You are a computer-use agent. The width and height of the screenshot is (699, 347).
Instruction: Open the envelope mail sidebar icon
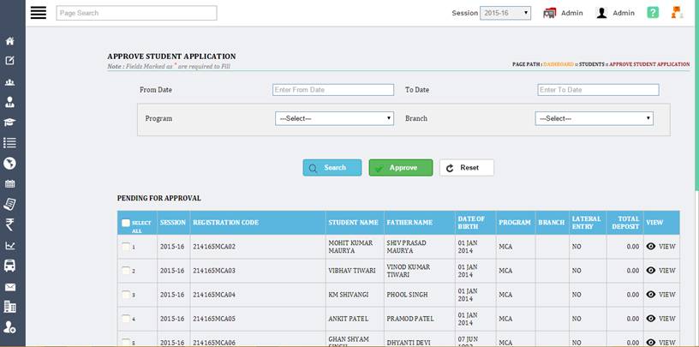[x=10, y=287]
